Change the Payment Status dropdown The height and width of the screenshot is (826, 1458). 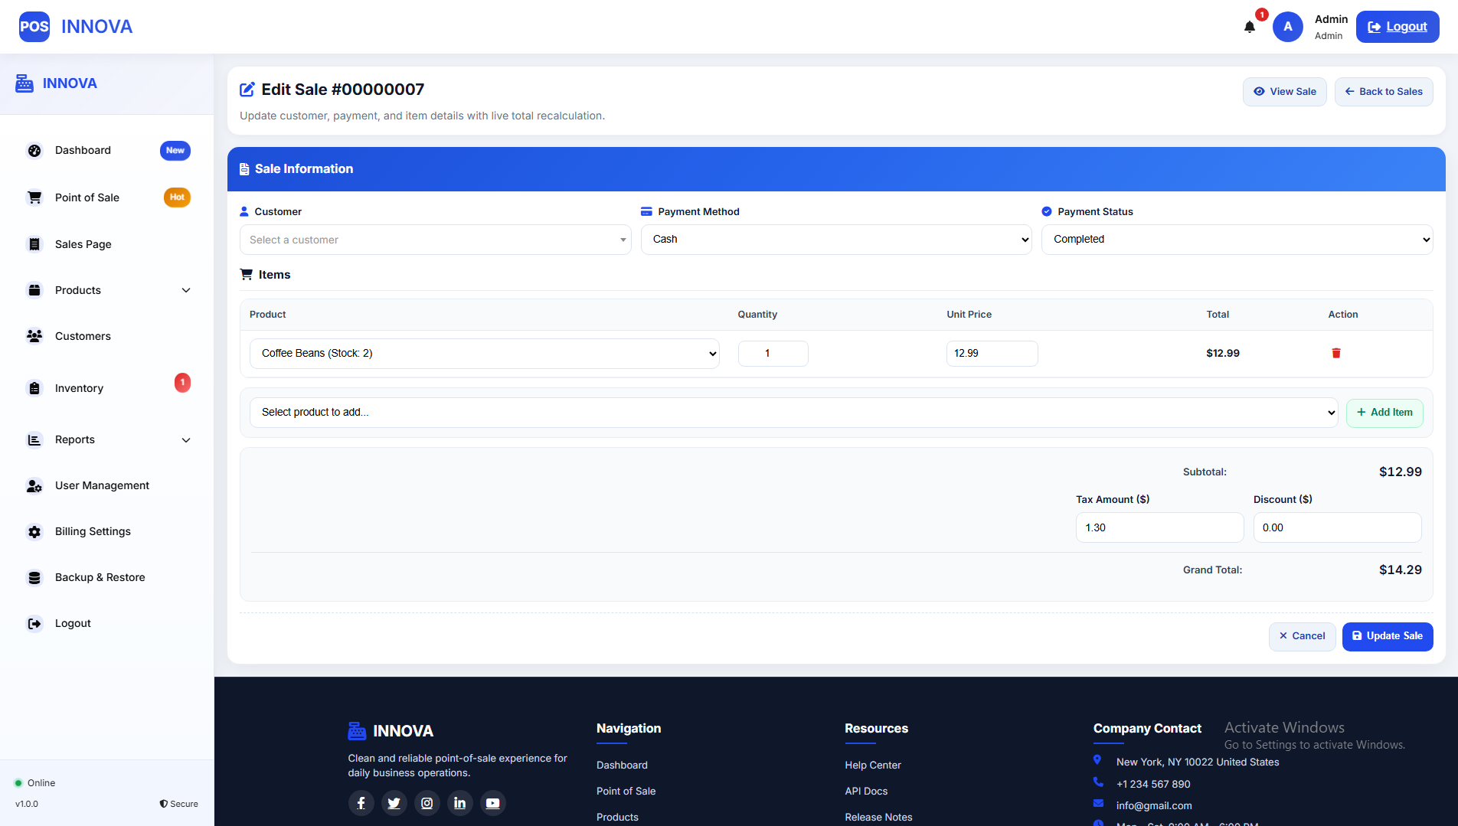1237,240
